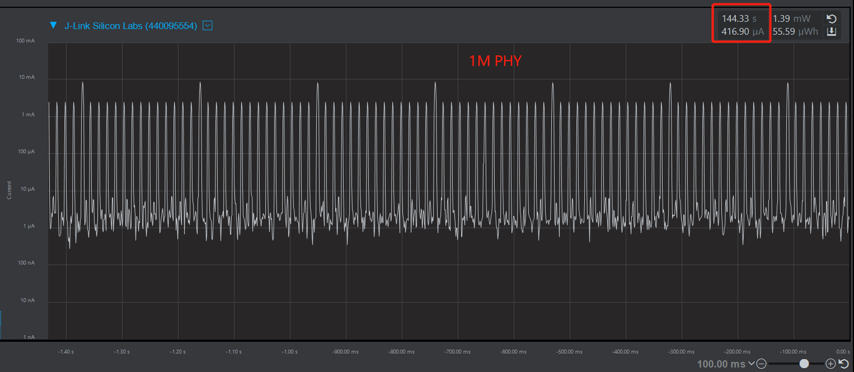854x372 pixels.
Task: Open the 100.00 ms time scale dropdown
Action: click(x=726, y=364)
